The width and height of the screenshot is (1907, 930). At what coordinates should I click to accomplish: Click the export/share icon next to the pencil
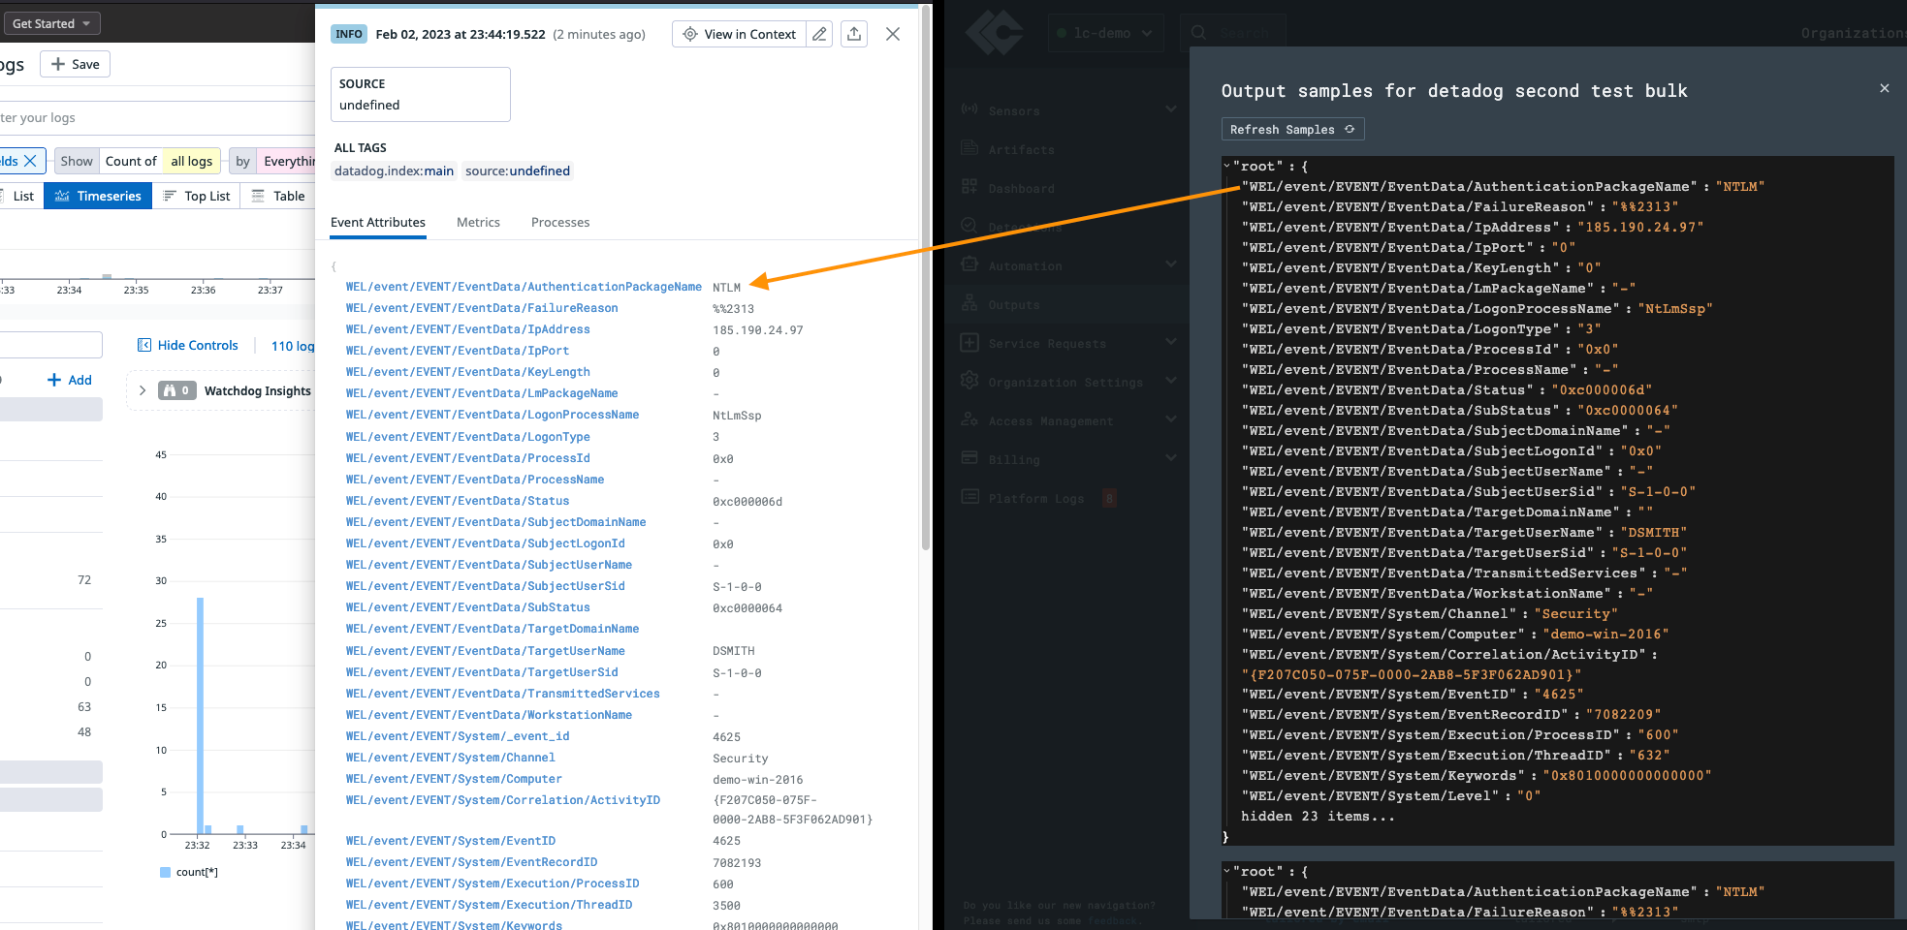tap(854, 33)
